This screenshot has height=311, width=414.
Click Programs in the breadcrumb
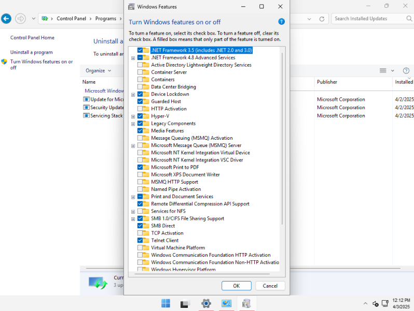tap(106, 19)
